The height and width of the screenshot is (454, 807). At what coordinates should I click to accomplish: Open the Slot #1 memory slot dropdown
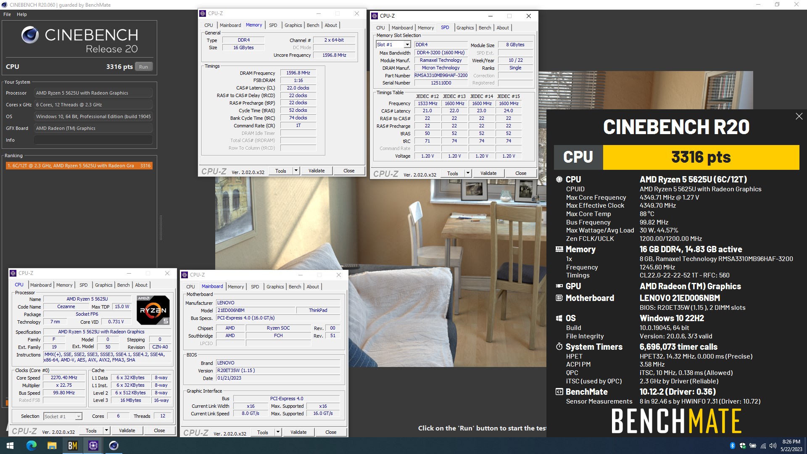coord(407,45)
